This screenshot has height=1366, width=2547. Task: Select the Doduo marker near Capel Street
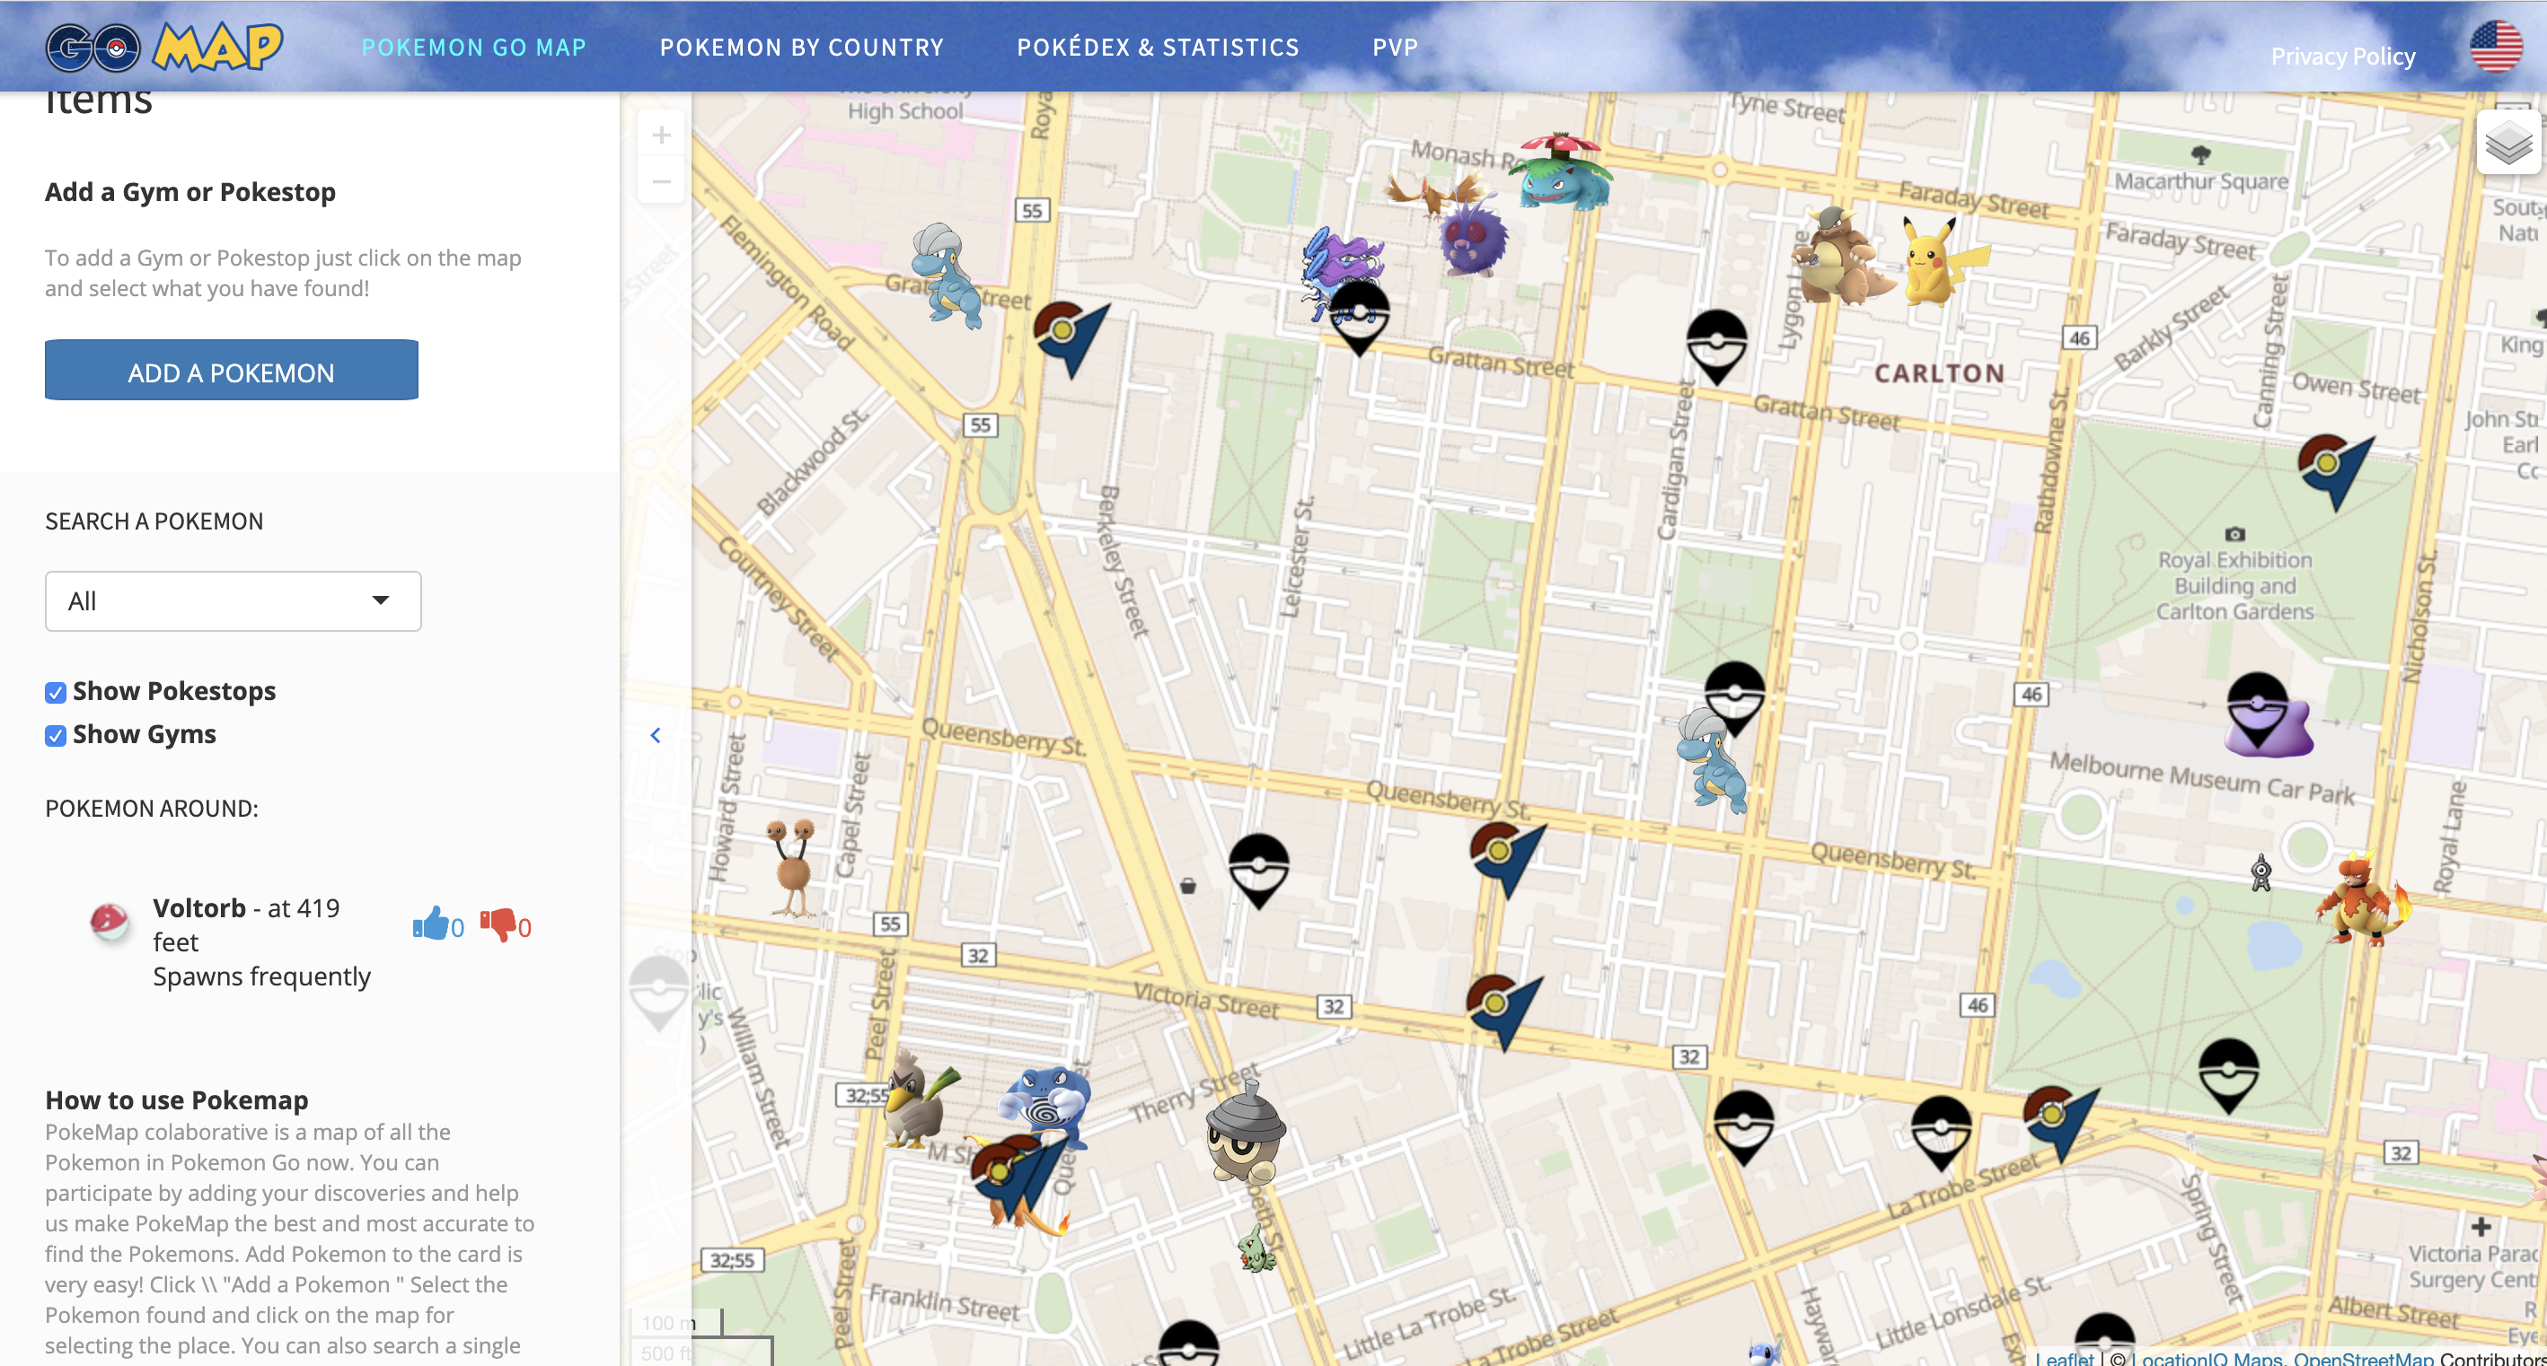tap(793, 868)
